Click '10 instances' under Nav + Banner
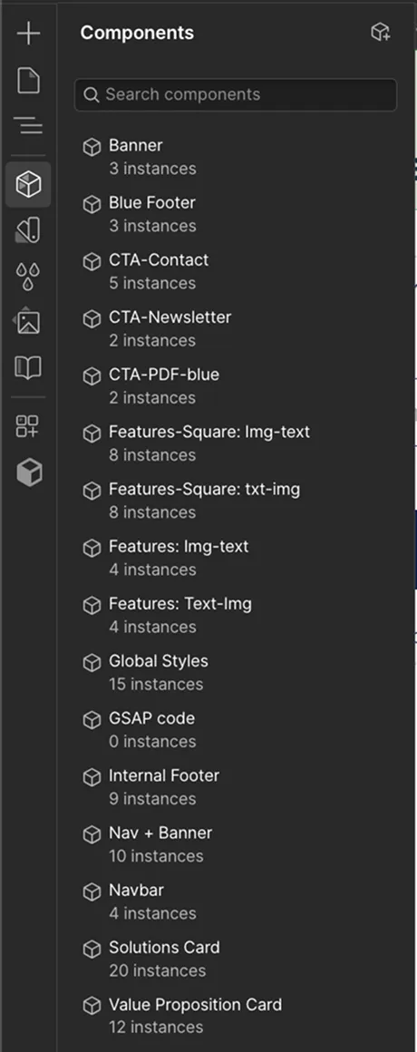Screen dimensions: 417x1052 (156, 856)
